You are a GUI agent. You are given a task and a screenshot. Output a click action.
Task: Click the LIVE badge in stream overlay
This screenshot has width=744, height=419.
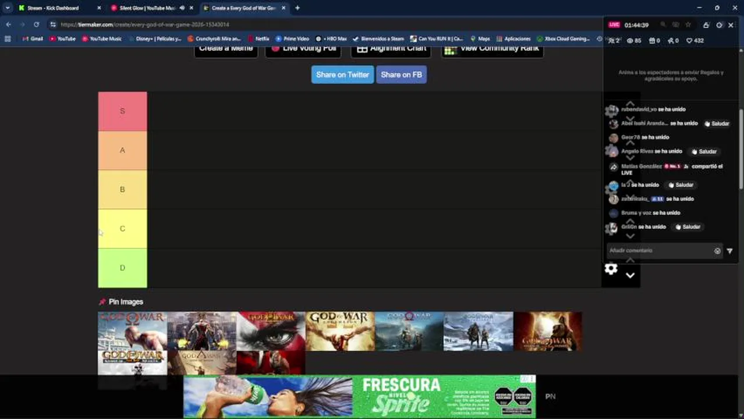pyautogui.click(x=614, y=25)
